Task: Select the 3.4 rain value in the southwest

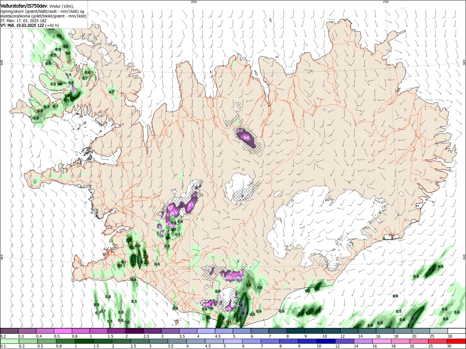Action: tap(140, 262)
